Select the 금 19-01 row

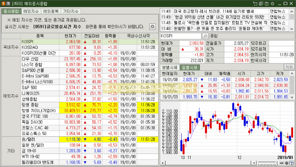click(90, 151)
